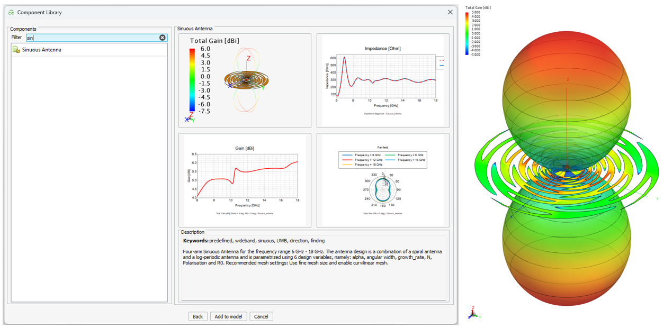Click the component document icon beside Sinuous Antenna

[x=15, y=49]
